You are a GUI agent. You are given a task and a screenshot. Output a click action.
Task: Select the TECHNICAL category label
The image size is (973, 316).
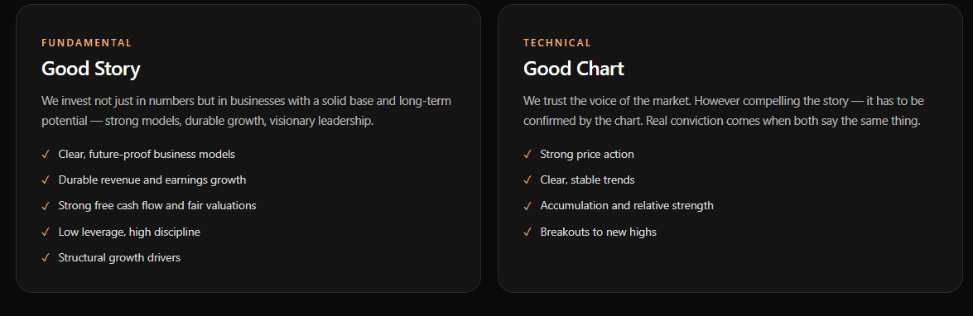click(x=557, y=43)
